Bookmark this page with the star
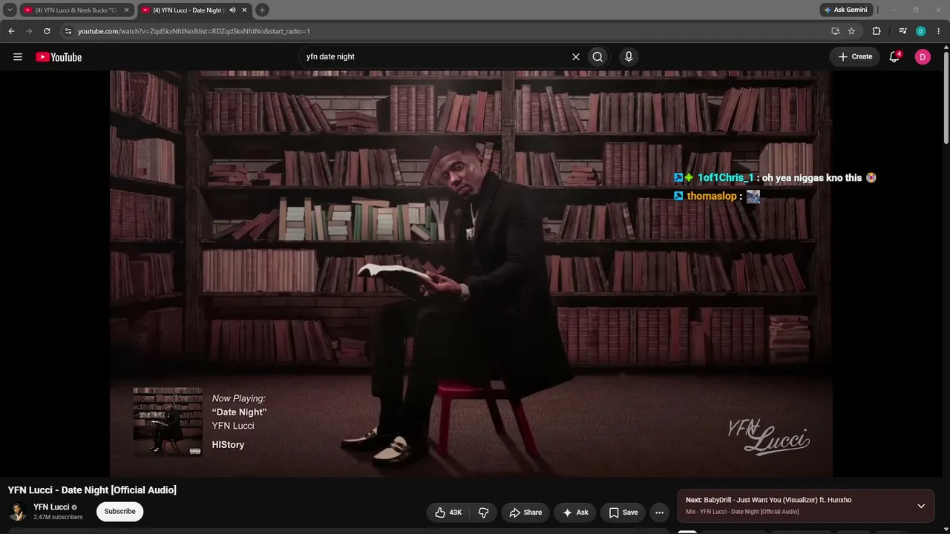This screenshot has height=534, width=950. pos(852,31)
